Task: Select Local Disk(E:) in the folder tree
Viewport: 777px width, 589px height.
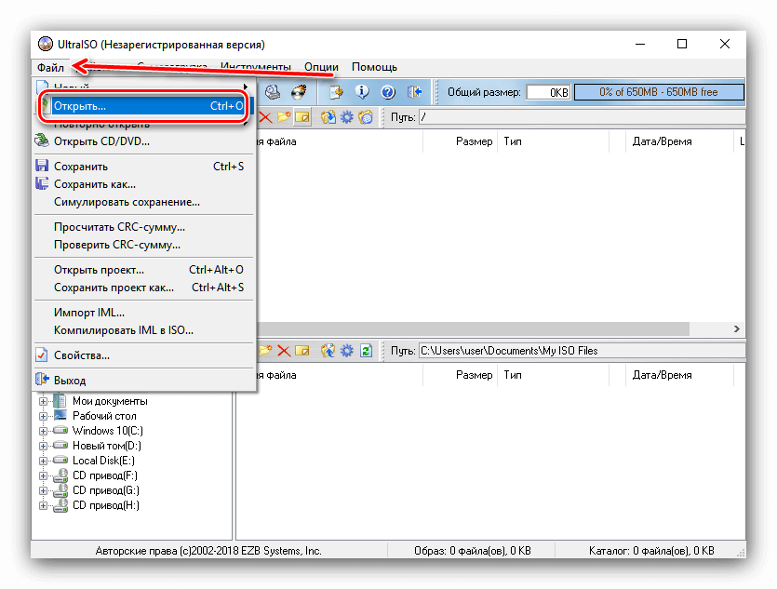Action: (103, 461)
